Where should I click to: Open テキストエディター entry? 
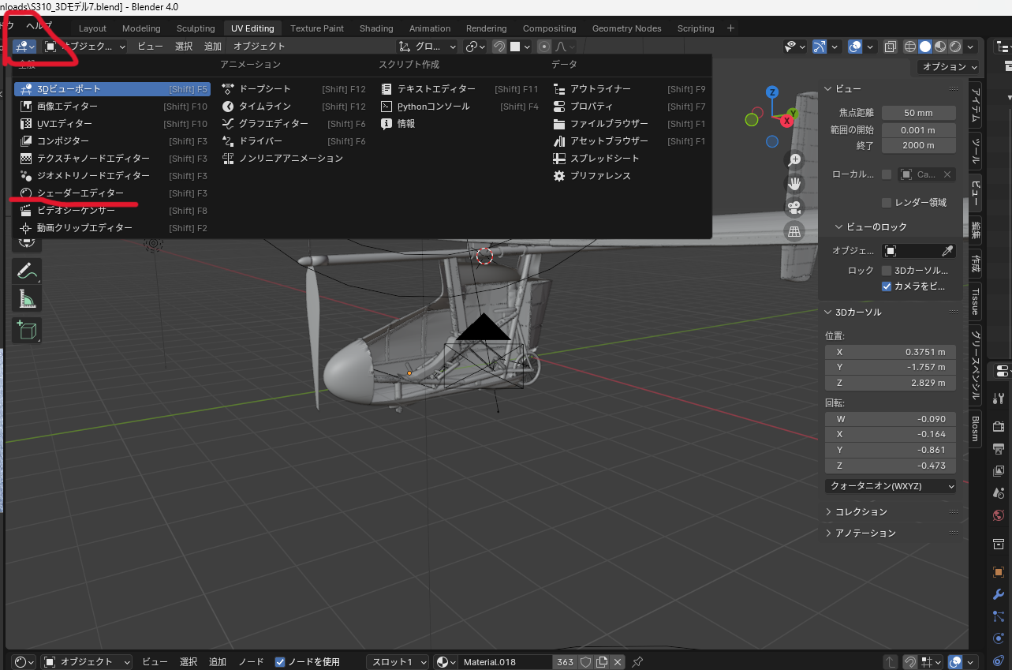[x=459, y=89]
